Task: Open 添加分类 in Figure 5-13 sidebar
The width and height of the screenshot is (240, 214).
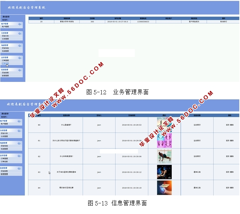Action: [4, 134]
